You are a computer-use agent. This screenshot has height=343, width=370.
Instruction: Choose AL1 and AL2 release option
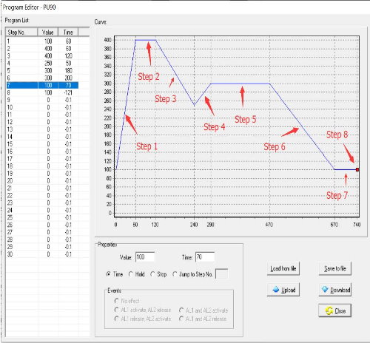181,319
